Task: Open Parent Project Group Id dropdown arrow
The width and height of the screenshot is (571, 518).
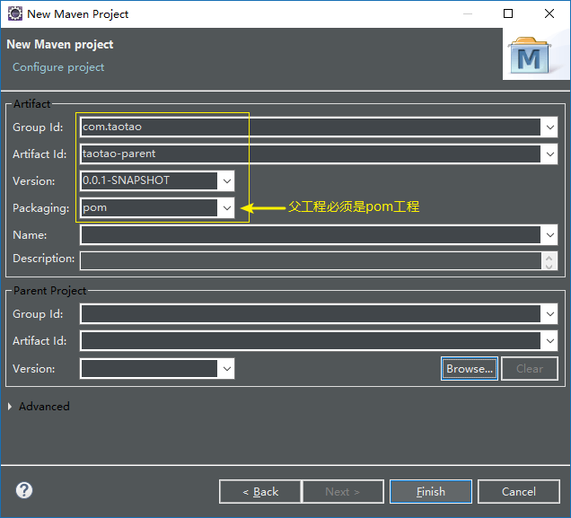Action: (x=549, y=314)
